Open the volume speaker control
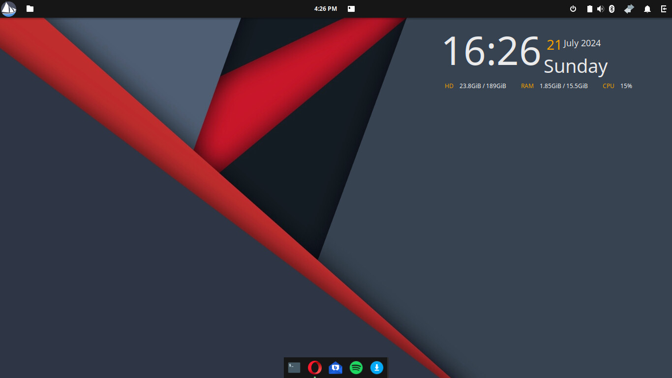 600,9
